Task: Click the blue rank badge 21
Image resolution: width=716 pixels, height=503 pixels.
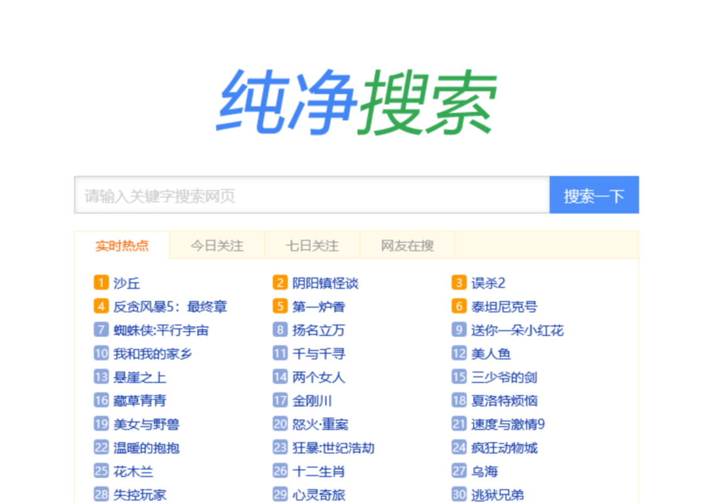Action: coord(459,423)
